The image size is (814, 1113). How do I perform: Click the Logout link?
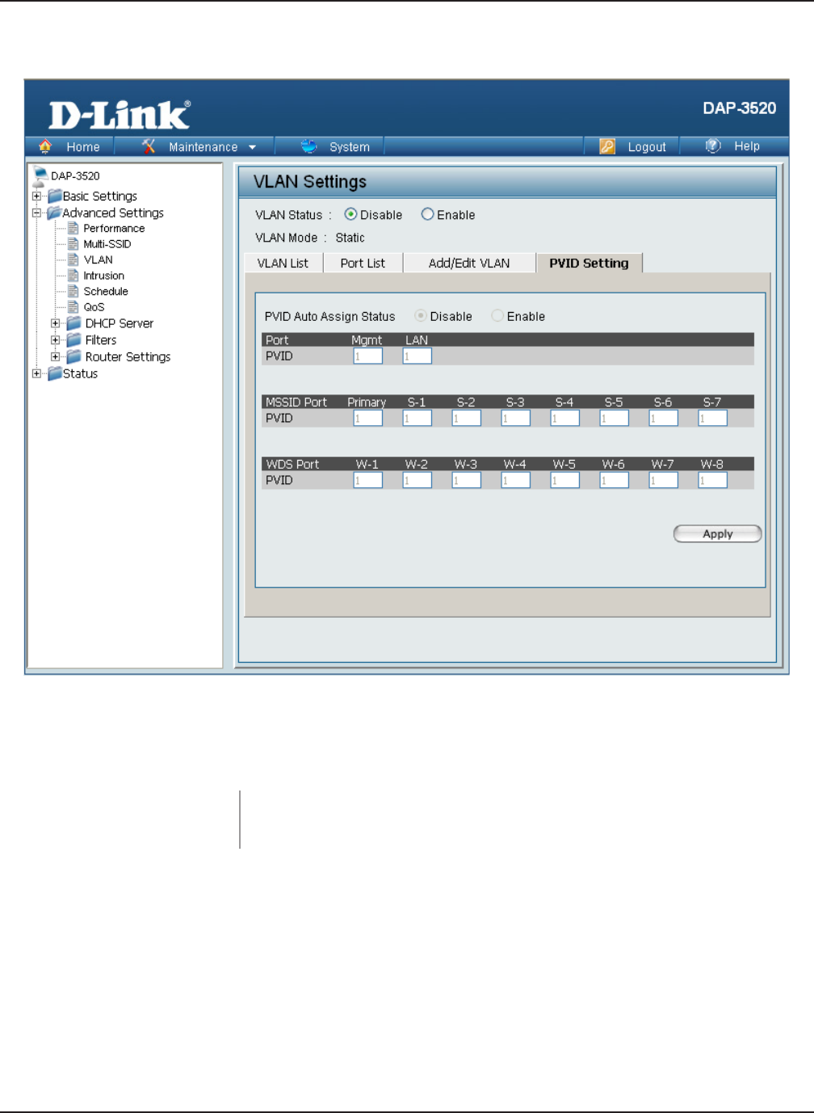coord(647,146)
